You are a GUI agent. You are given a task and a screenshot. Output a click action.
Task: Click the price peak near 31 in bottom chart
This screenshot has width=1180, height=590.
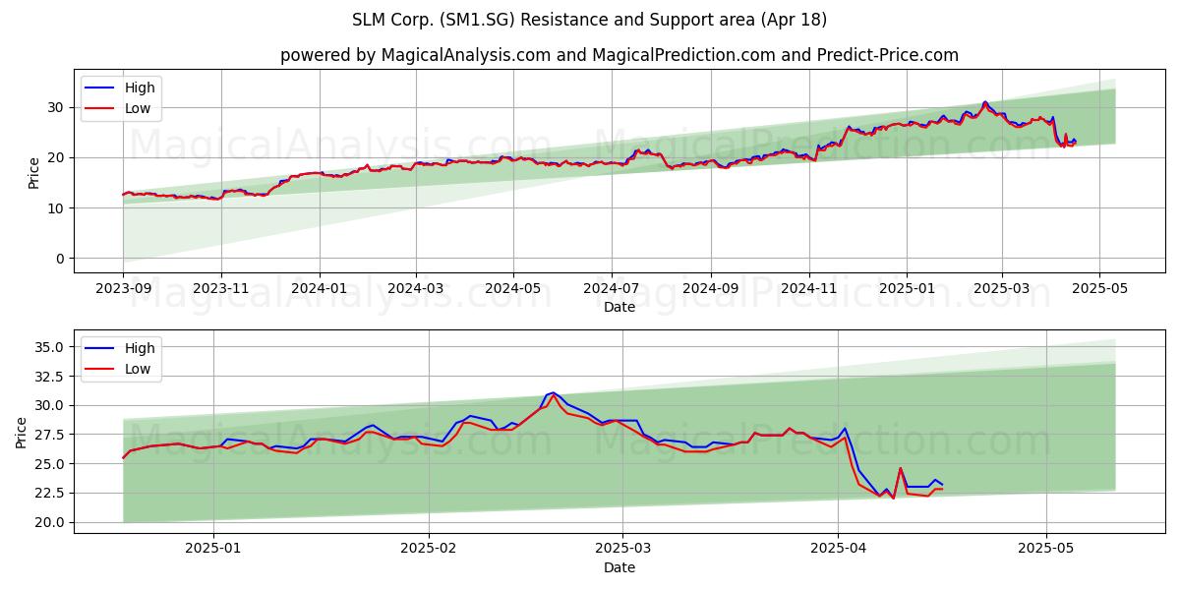(553, 393)
